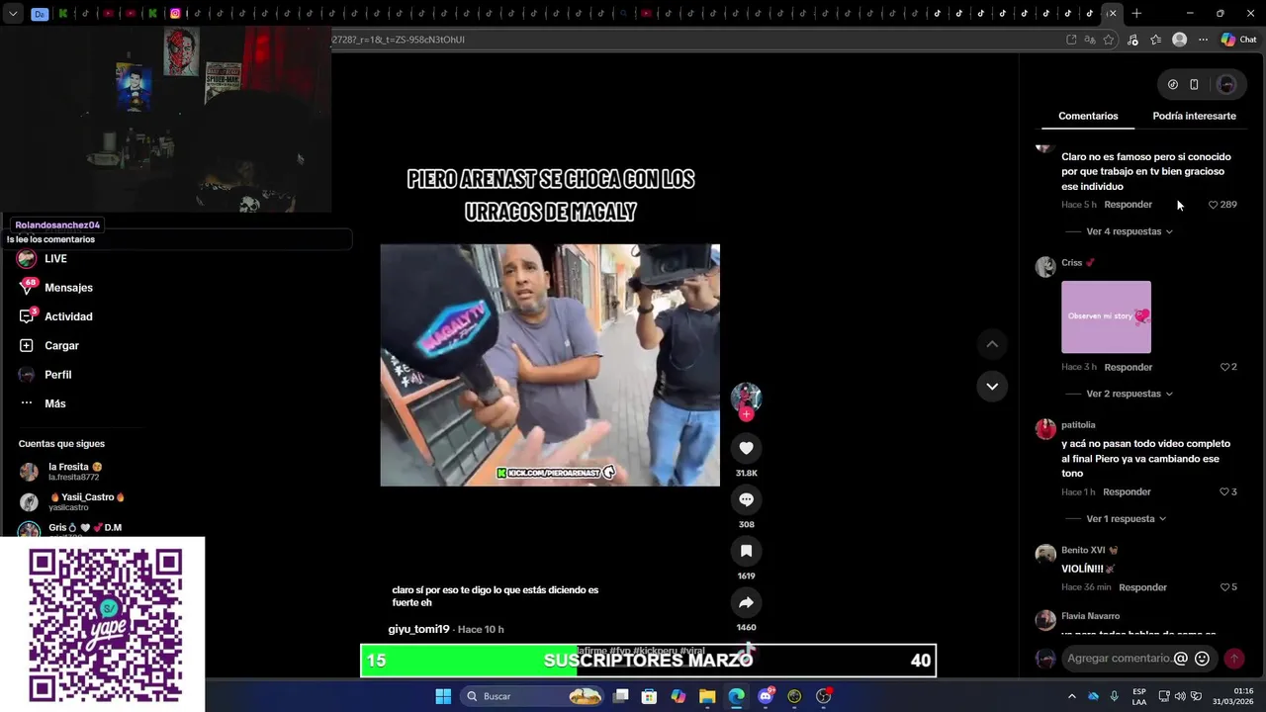Open patitolia commenter profile name
1266x712 pixels.
(x=1078, y=425)
